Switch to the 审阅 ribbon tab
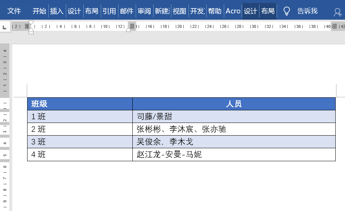Screen dimensions: 345x211 pos(144,11)
